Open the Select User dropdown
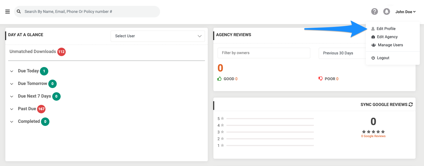This screenshot has width=424, height=166. pyautogui.click(x=158, y=36)
